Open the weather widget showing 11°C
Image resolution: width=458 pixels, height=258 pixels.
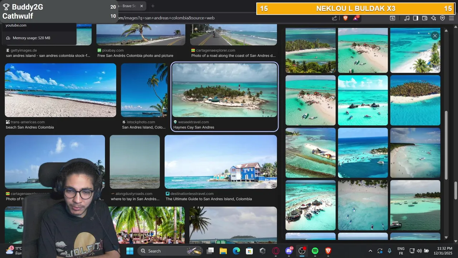pos(14,250)
